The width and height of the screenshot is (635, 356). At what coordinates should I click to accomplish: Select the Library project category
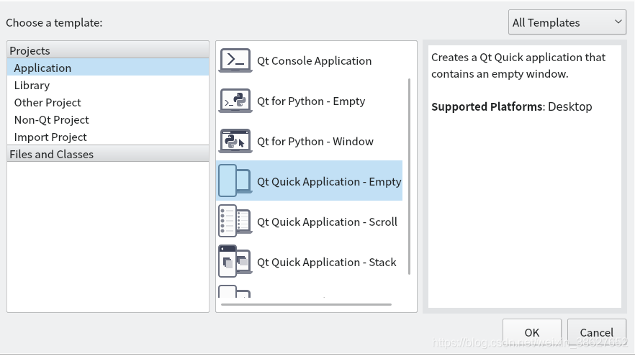[x=32, y=85]
